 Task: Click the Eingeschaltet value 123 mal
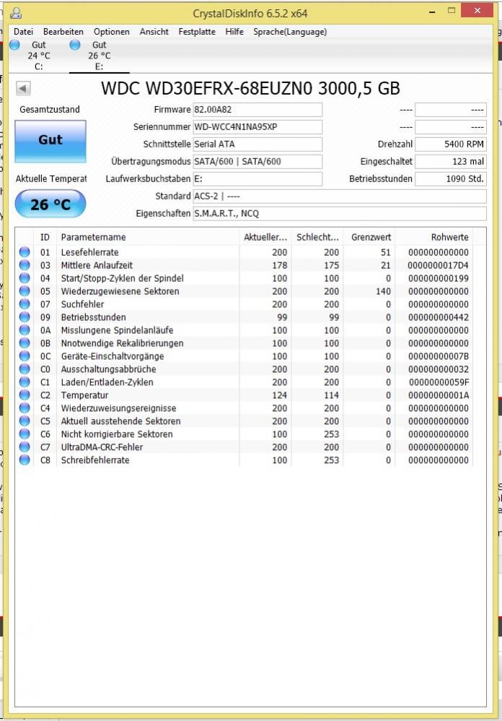tap(451, 161)
